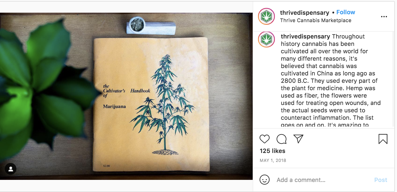Click thrivedispensary avatar beside caption
397x192 pixels.
click(x=267, y=39)
